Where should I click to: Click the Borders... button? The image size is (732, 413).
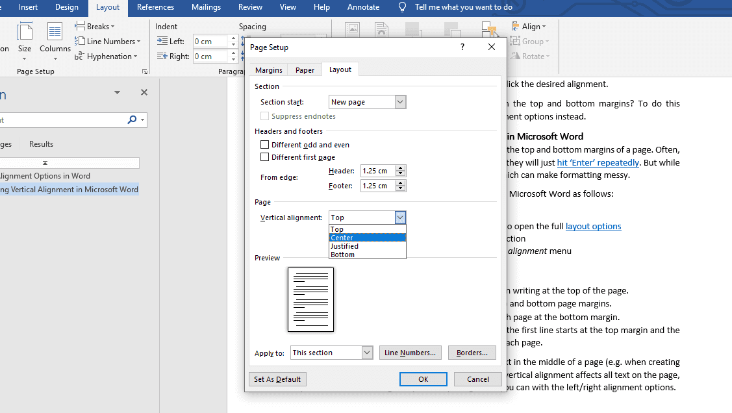point(472,353)
